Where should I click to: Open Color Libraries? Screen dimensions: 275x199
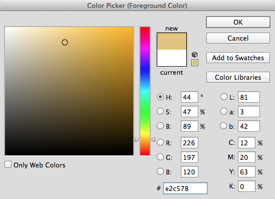pyautogui.click(x=238, y=77)
